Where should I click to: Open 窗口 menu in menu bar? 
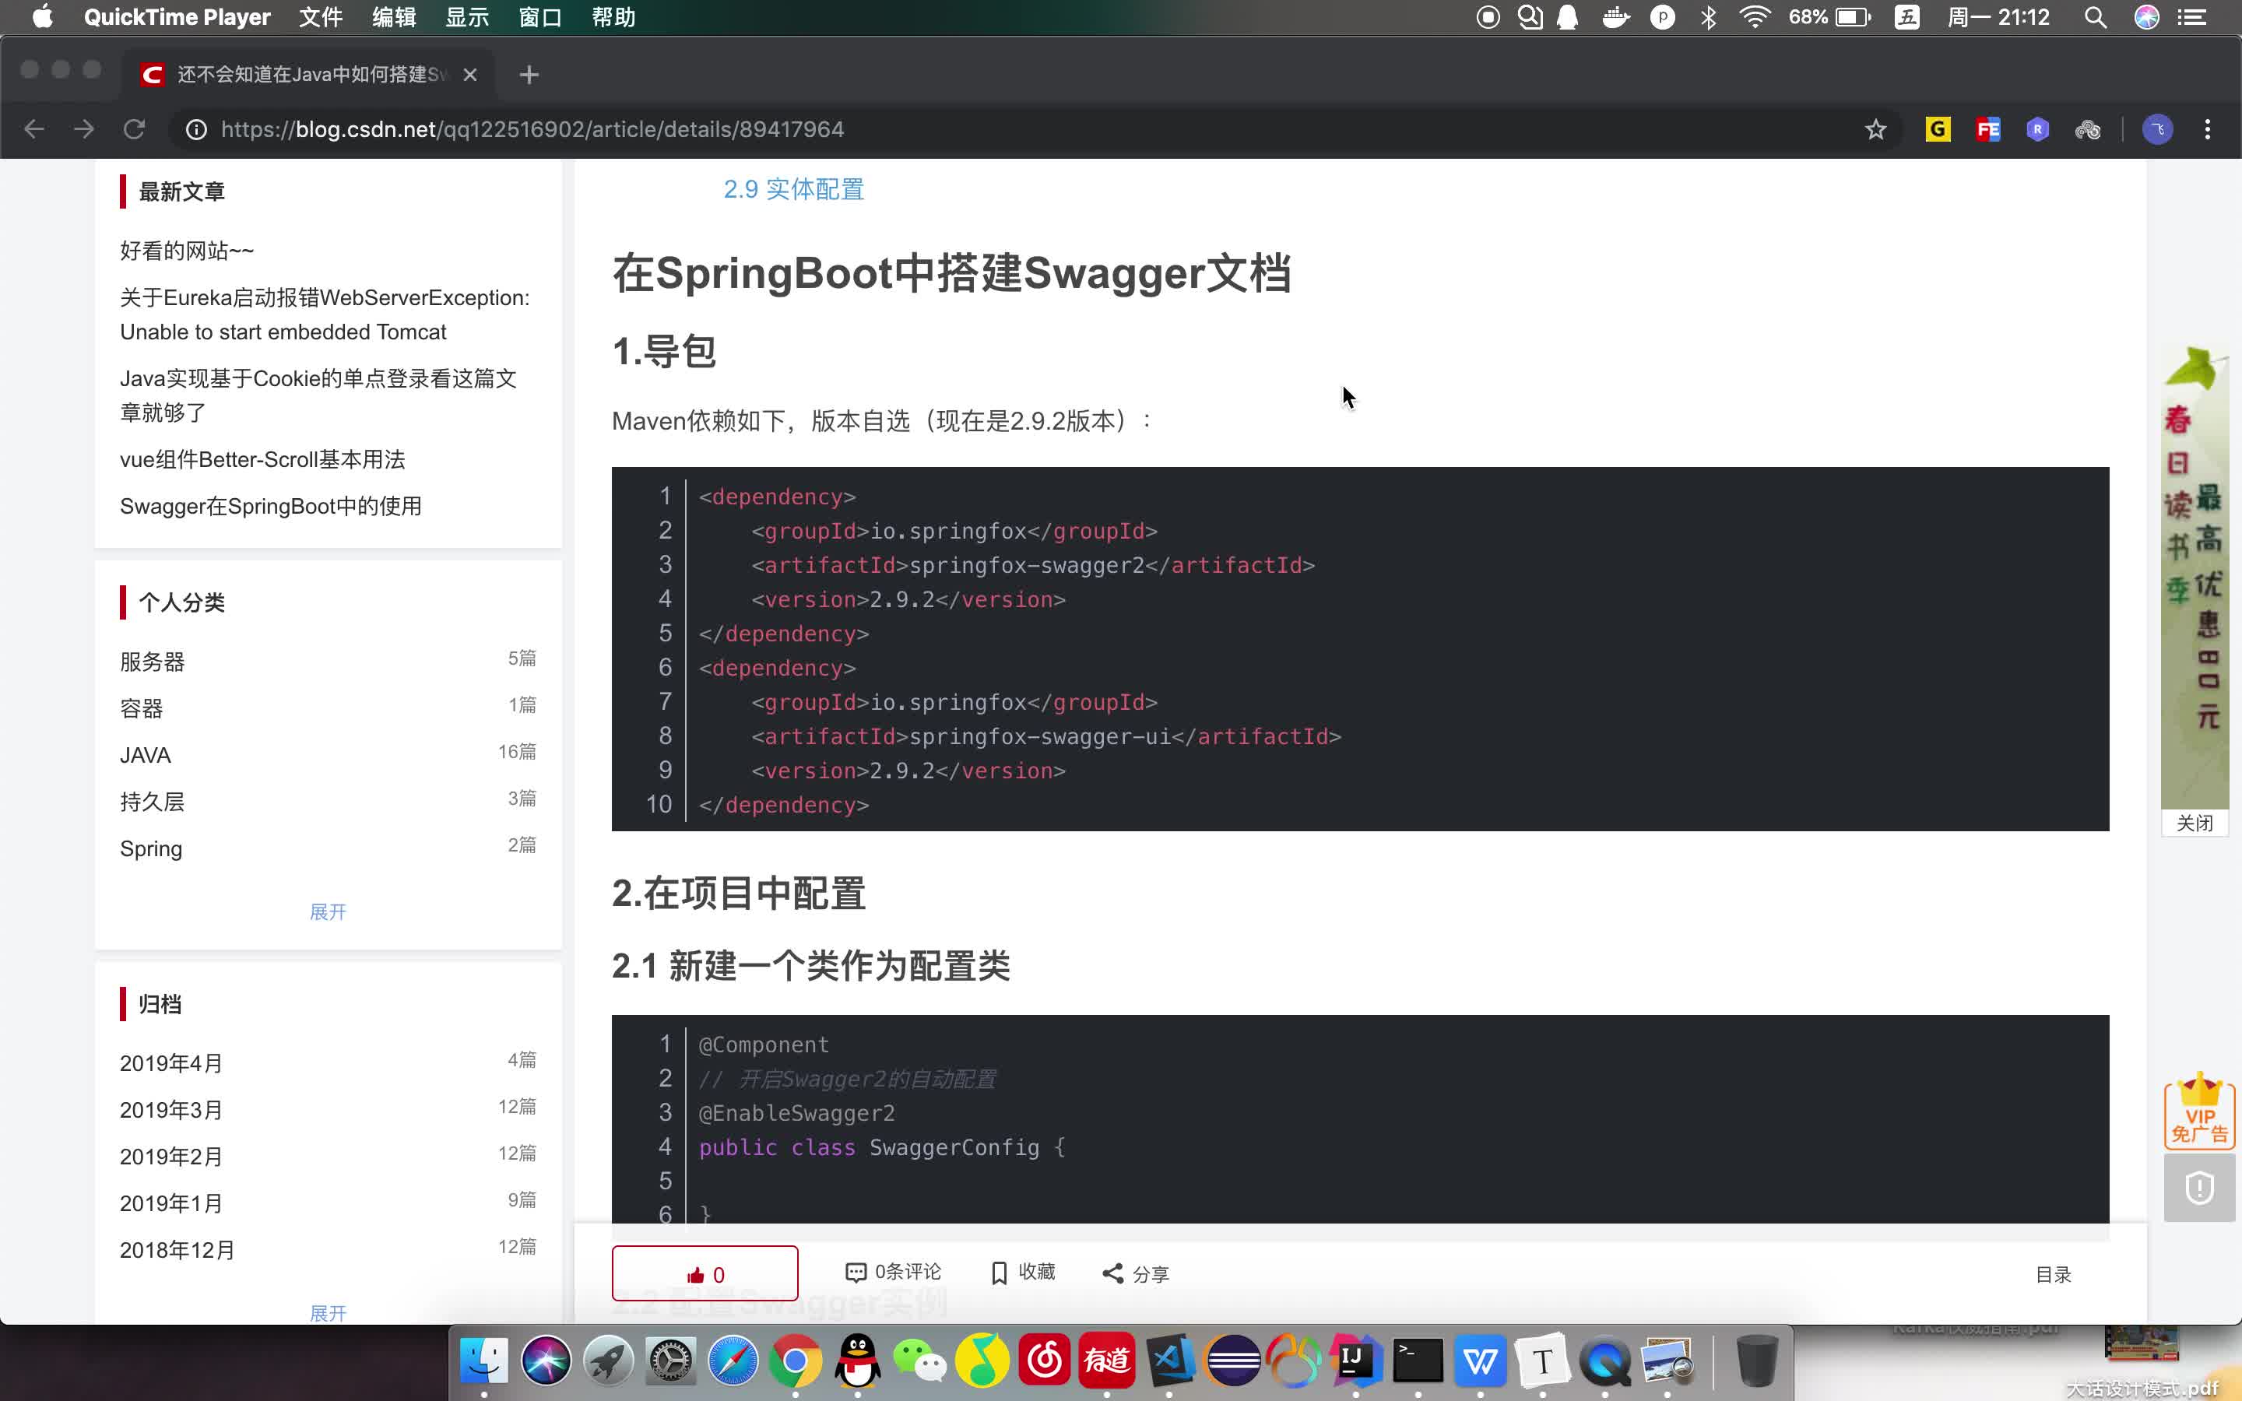coord(540,16)
